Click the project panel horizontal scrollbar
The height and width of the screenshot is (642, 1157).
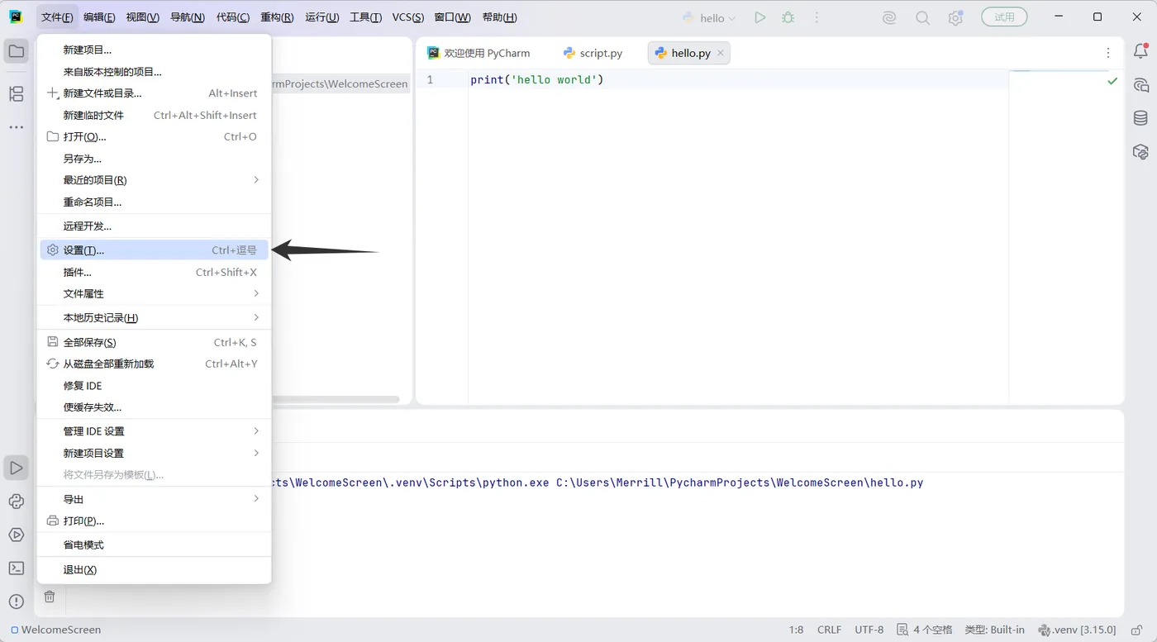(x=335, y=400)
